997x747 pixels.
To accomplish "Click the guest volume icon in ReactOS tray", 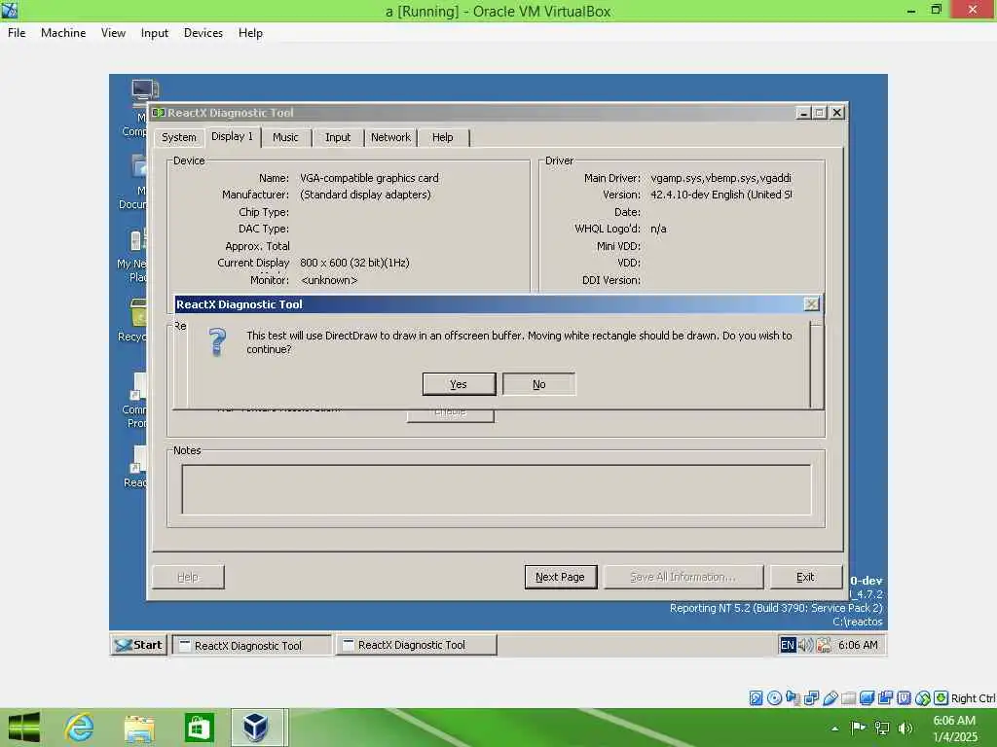I will pyautogui.click(x=805, y=645).
